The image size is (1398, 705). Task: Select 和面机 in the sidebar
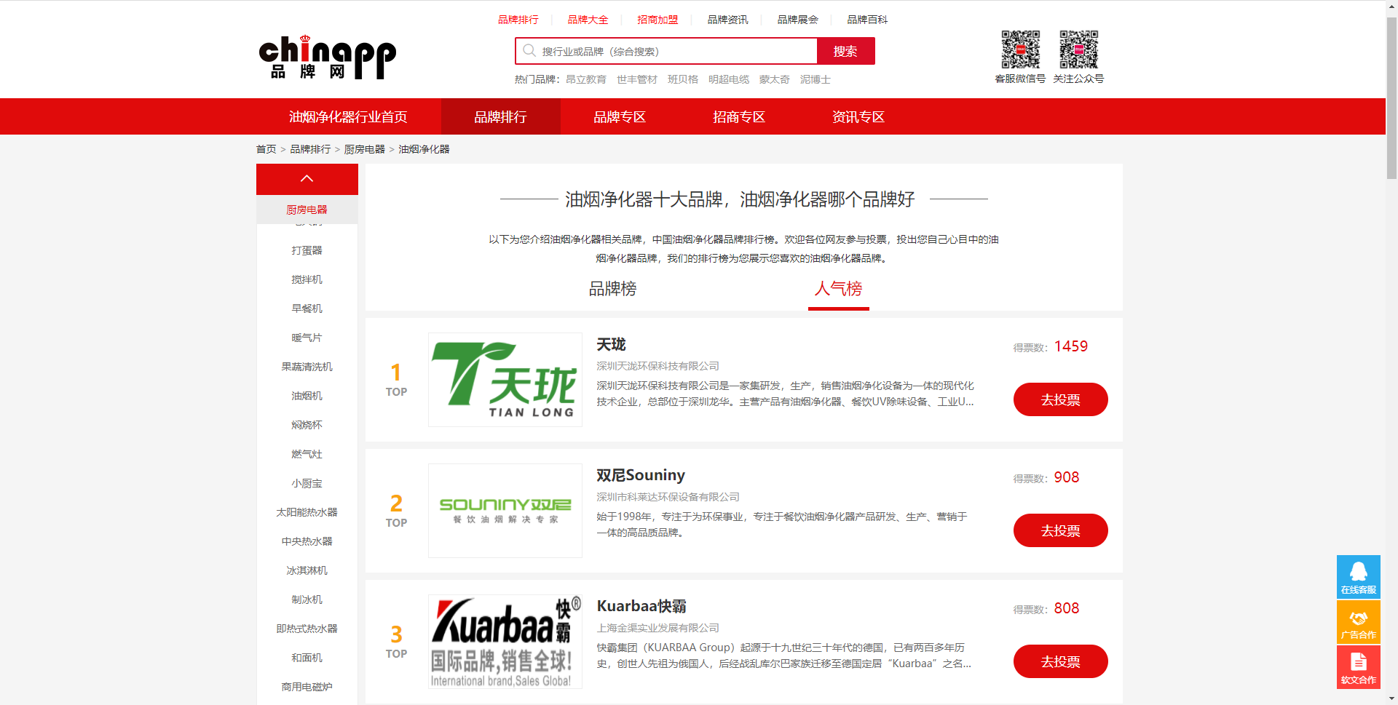307,658
